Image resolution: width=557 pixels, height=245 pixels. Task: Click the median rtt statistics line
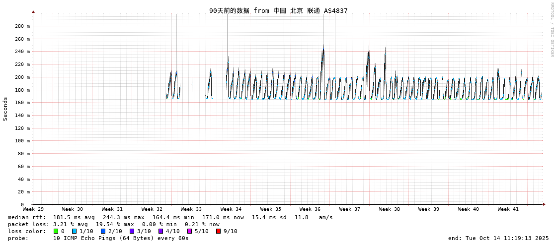click(x=170, y=217)
